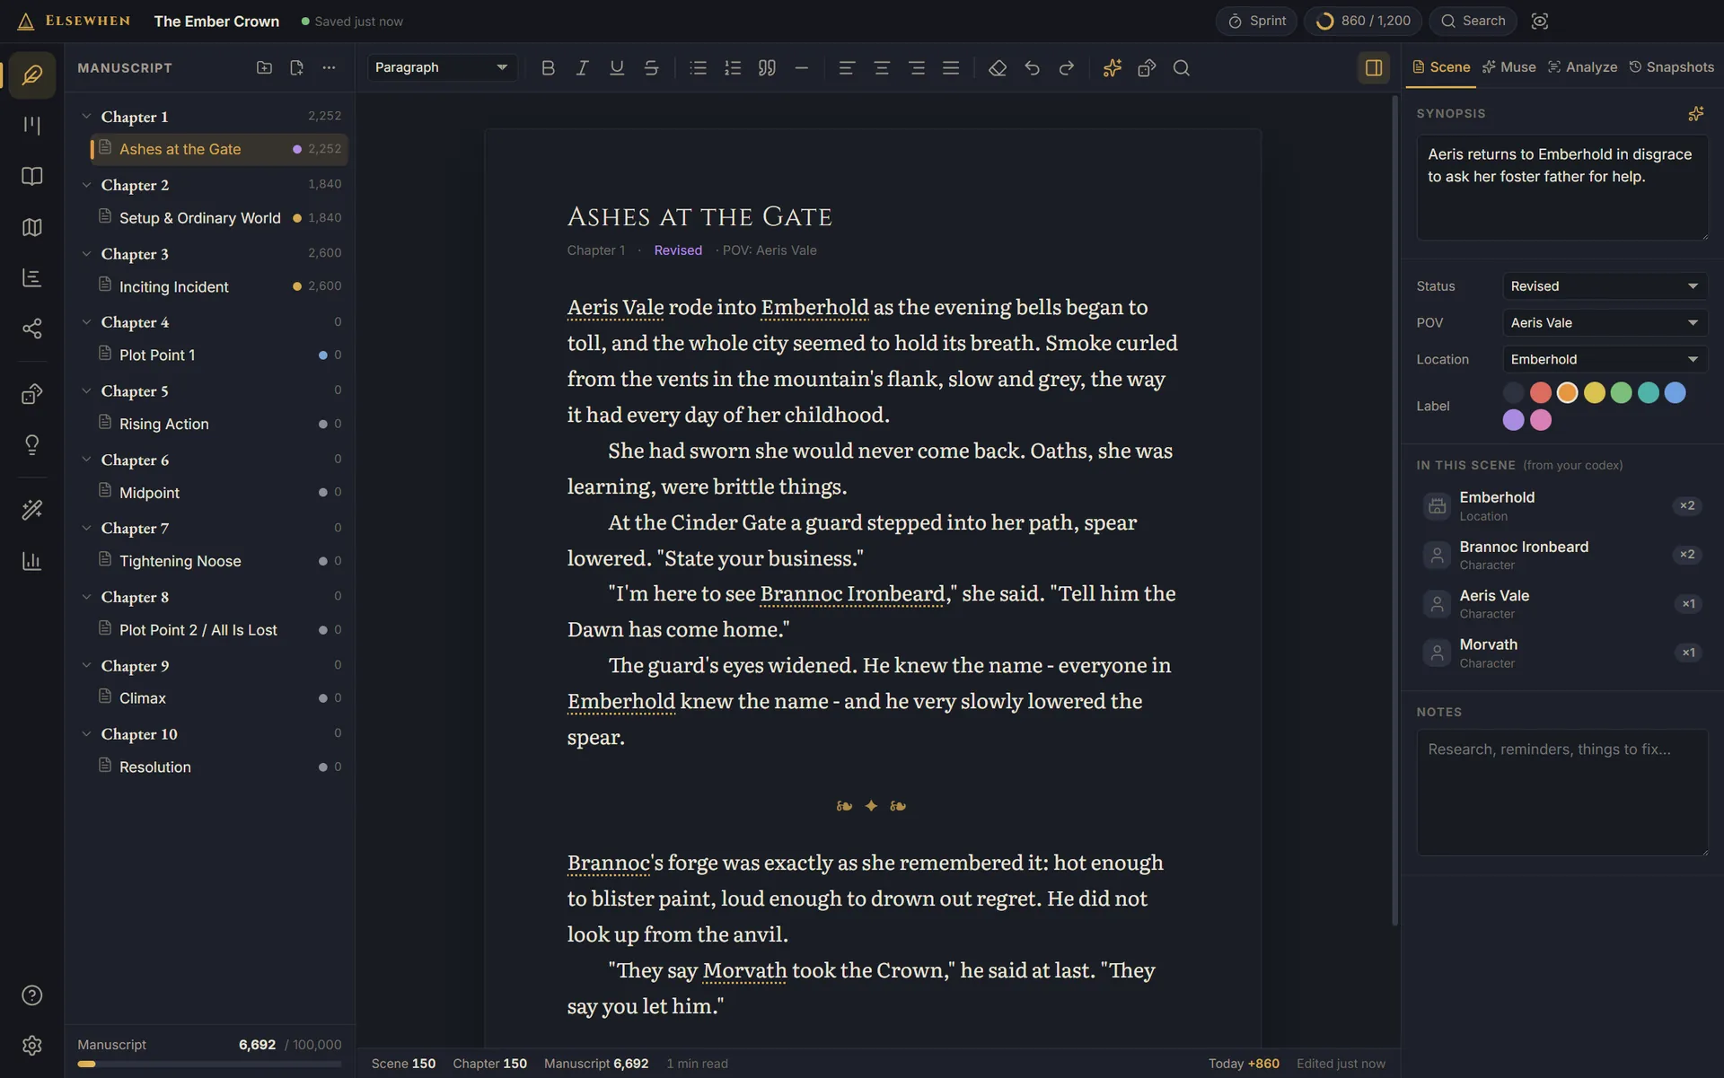
Task: Add a new scene document in Manuscript panel
Action: (x=296, y=68)
